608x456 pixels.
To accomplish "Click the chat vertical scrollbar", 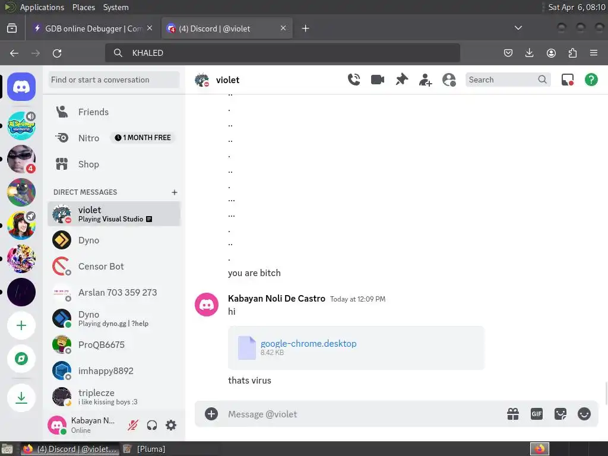I will click(606, 392).
